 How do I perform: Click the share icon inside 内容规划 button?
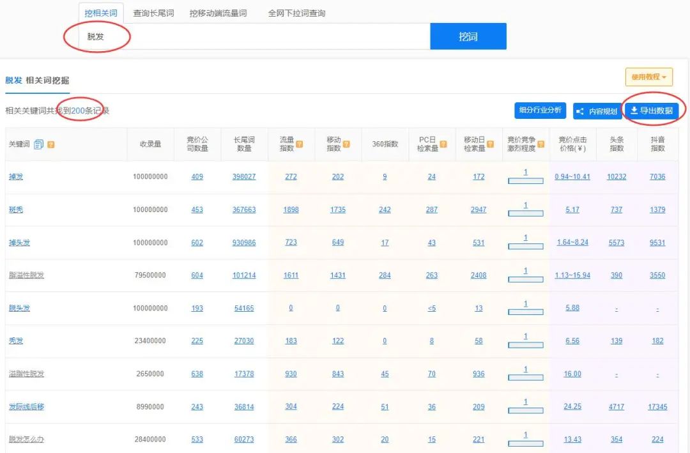[579, 110]
